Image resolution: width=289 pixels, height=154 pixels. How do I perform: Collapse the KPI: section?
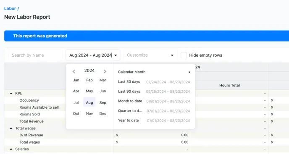click(11, 94)
